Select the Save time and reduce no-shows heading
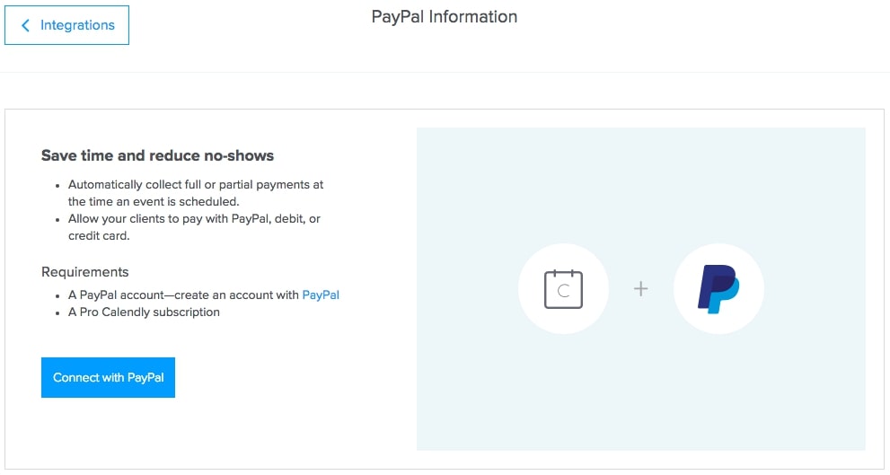 point(157,155)
